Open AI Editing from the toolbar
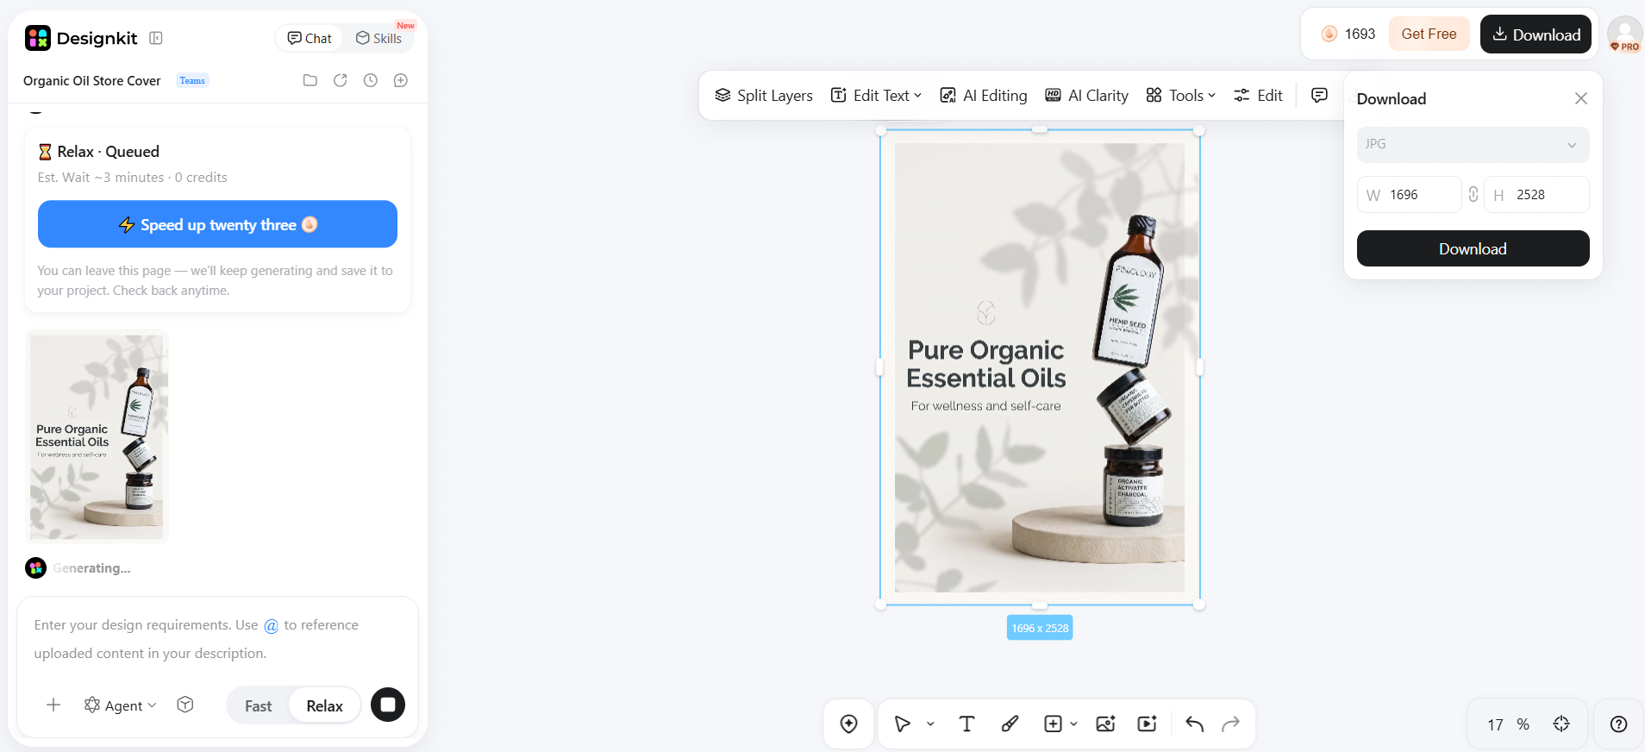1645x752 pixels. (x=983, y=95)
